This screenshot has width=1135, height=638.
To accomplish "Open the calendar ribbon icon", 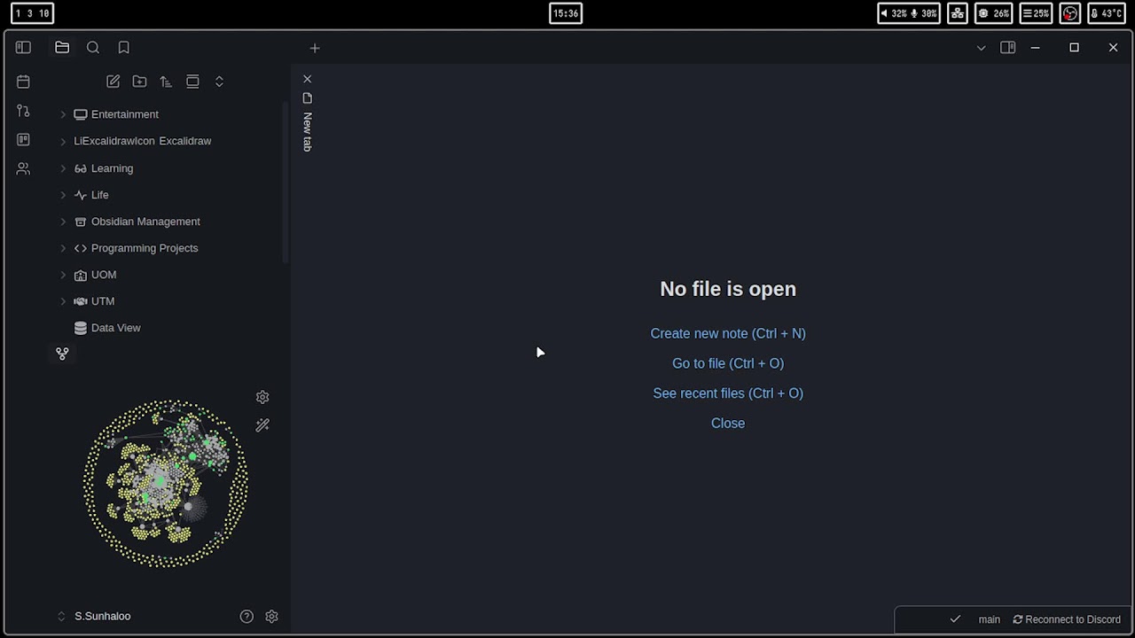I will tap(23, 82).
